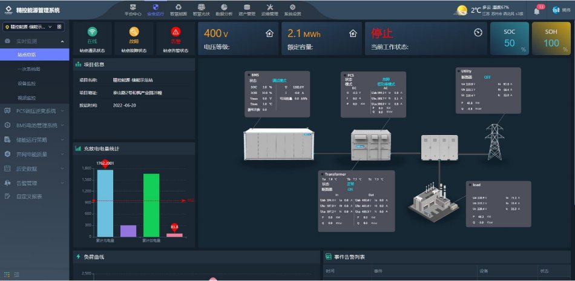Click the 数据分析 pie chart icon

point(224,8)
